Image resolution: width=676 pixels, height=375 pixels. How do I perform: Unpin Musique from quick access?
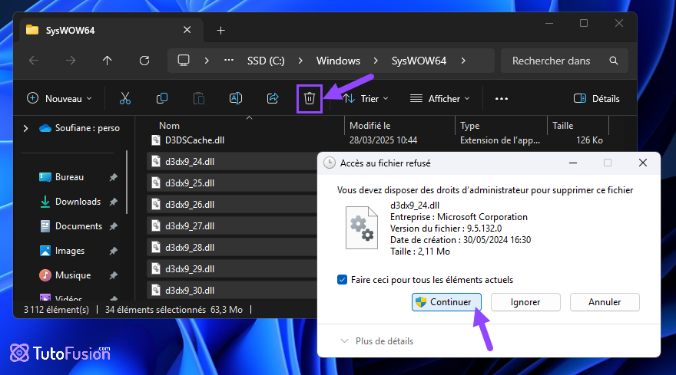point(114,275)
